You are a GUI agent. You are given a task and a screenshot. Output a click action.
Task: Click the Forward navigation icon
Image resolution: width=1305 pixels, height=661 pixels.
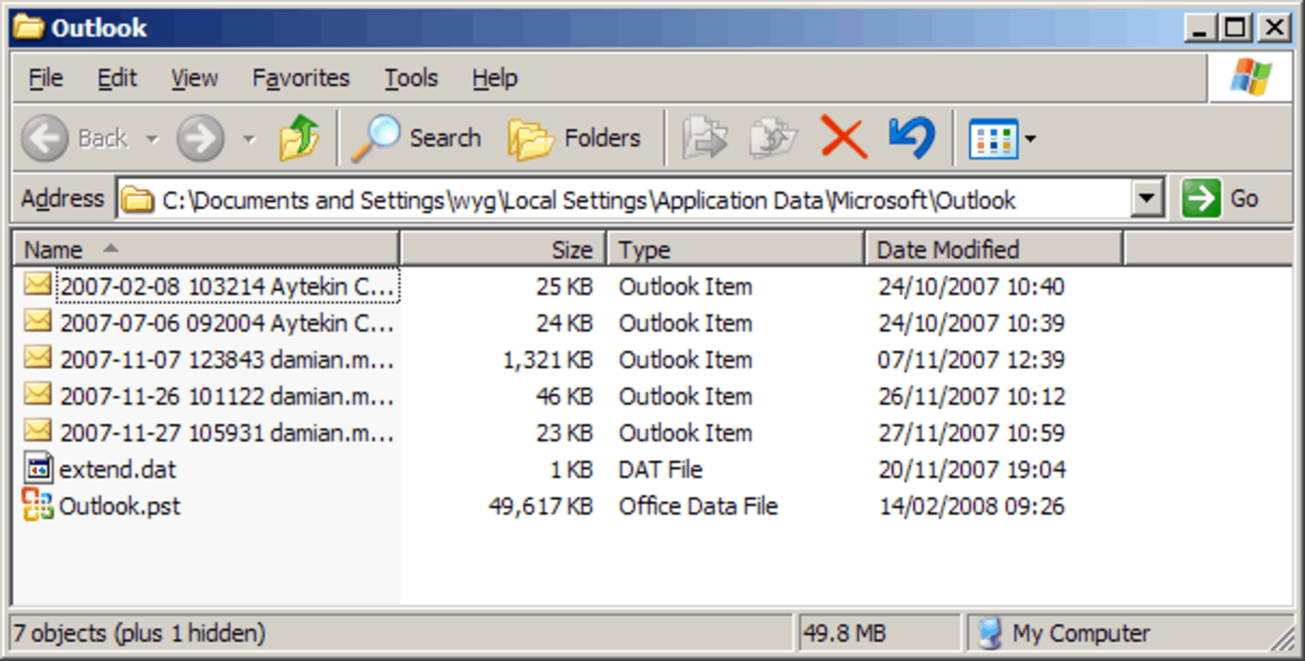tap(199, 138)
